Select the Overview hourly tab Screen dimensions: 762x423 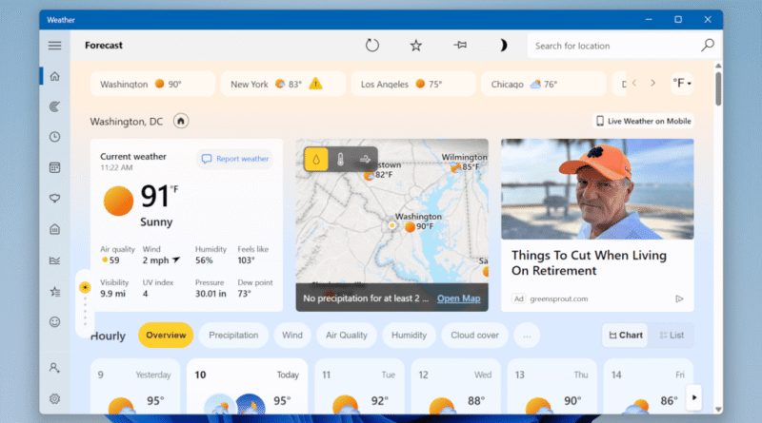166,336
